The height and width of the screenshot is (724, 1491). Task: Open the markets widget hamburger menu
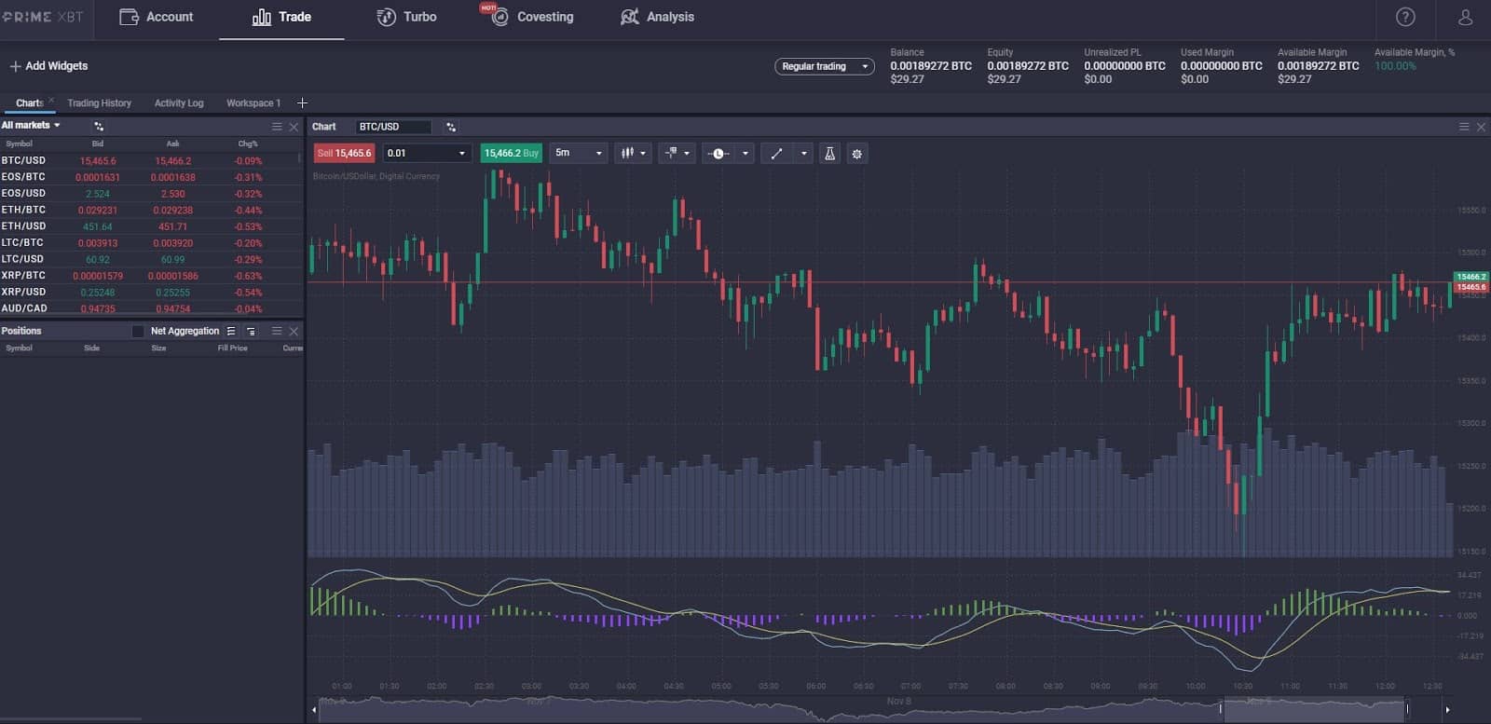[x=277, y=126]
